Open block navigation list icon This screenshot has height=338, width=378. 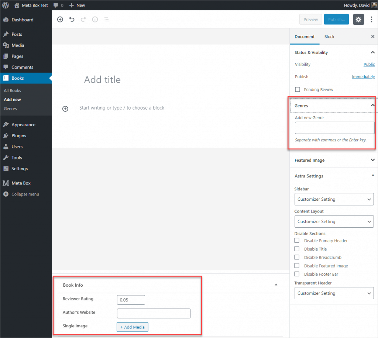pyautogui.click(x=106, y=20)
